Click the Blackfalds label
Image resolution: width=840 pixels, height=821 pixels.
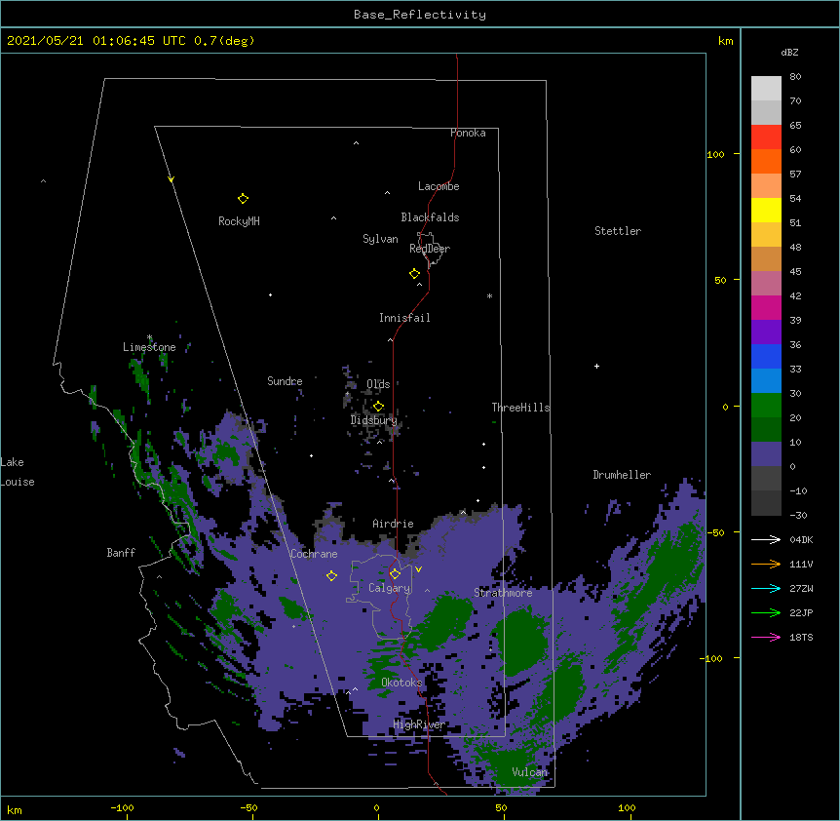[430, 217]
